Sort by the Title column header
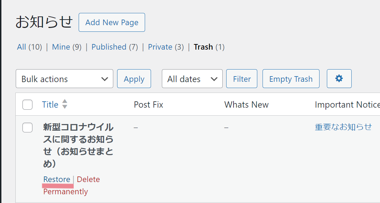380x203 pixels. pyautogui.click(x=50, y=104)
